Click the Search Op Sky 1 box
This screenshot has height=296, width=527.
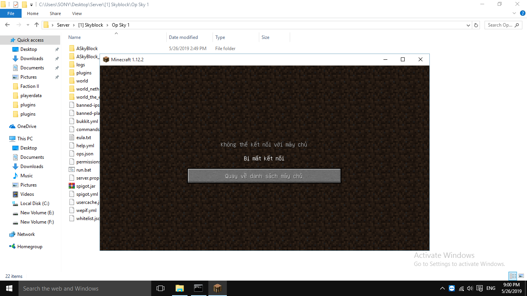click(503, 25)
